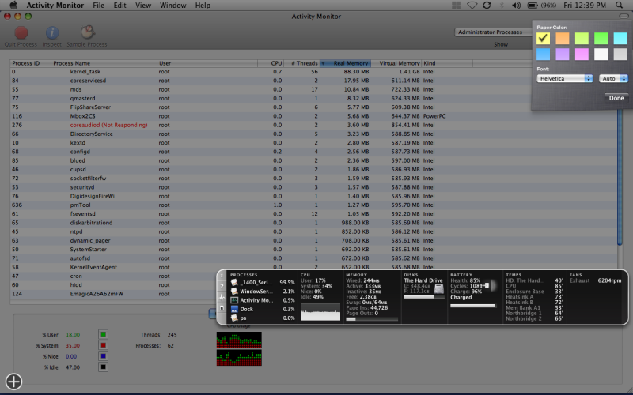This screenshot has width=633, height=395.
Task: Sort by the # Threads column header
Action: coord(301,63)
